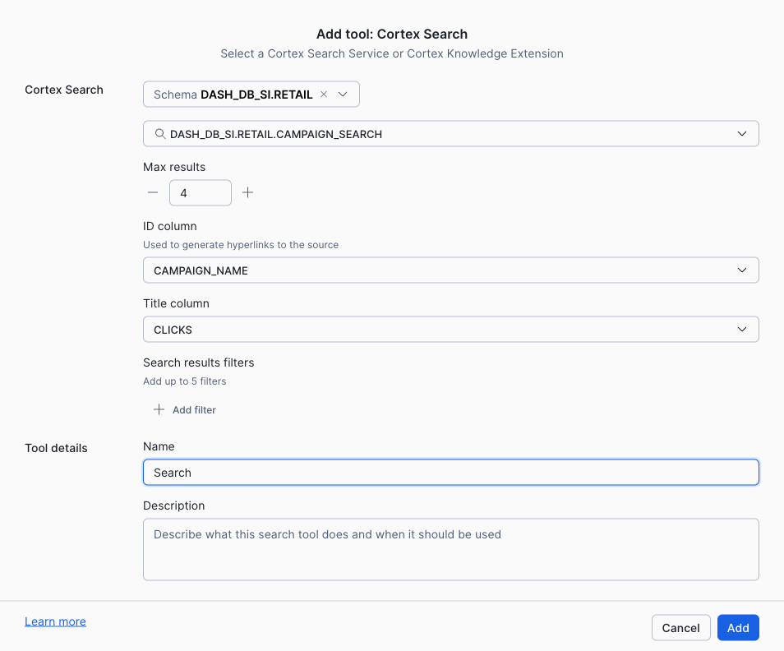Remove the DASH_DB_SI.RETAIL schema chip
784x651 pixels.
(x=324, y=94)
